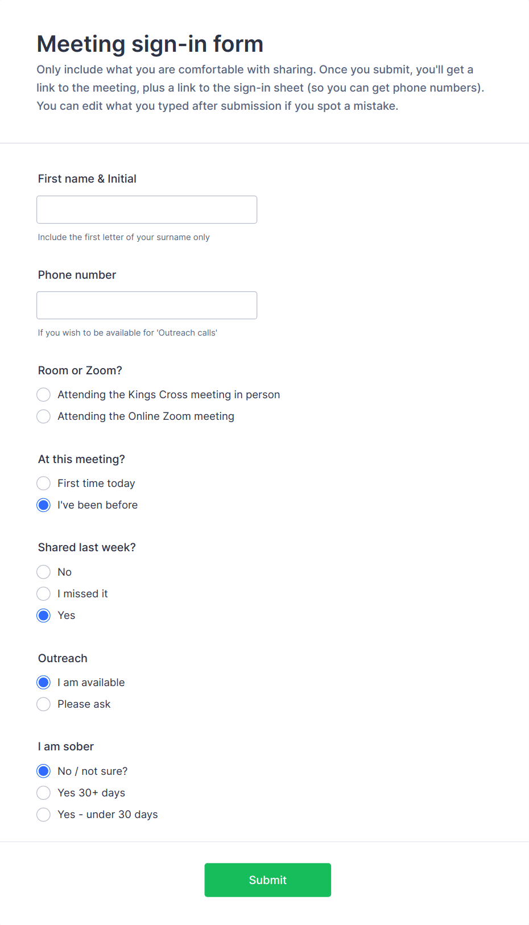
Task: Click the 'I am sober' section label
Action: click(x=65, y=746)
